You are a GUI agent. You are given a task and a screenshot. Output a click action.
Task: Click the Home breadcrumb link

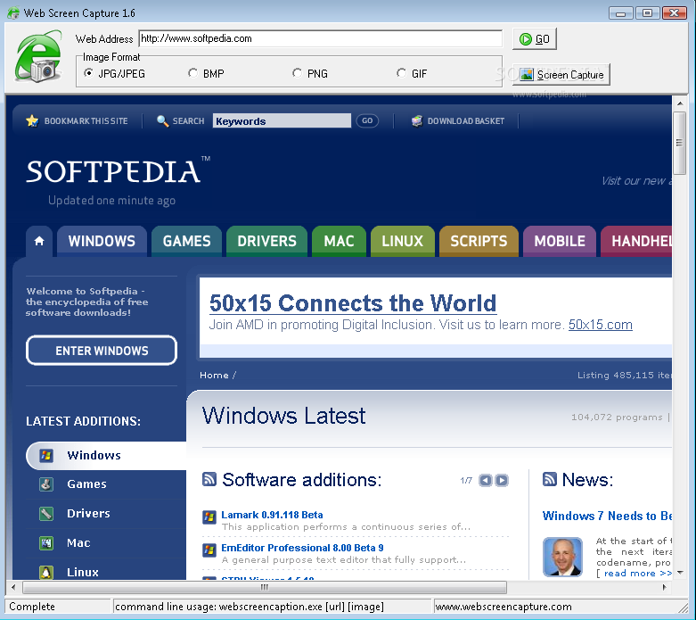(x=214, y=375)
